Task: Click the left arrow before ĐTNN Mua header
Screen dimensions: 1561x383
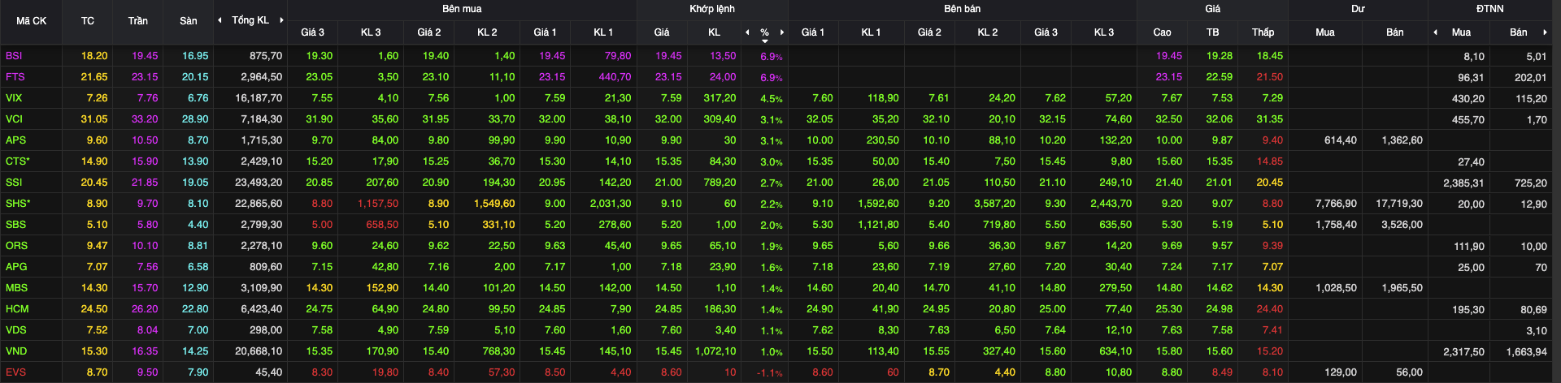Action: tap(1435, 32)
